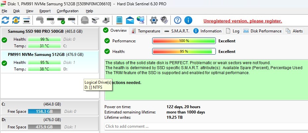Switch to the Information tab
Viewport: 308px width, 133px height.
pos(208,31)
